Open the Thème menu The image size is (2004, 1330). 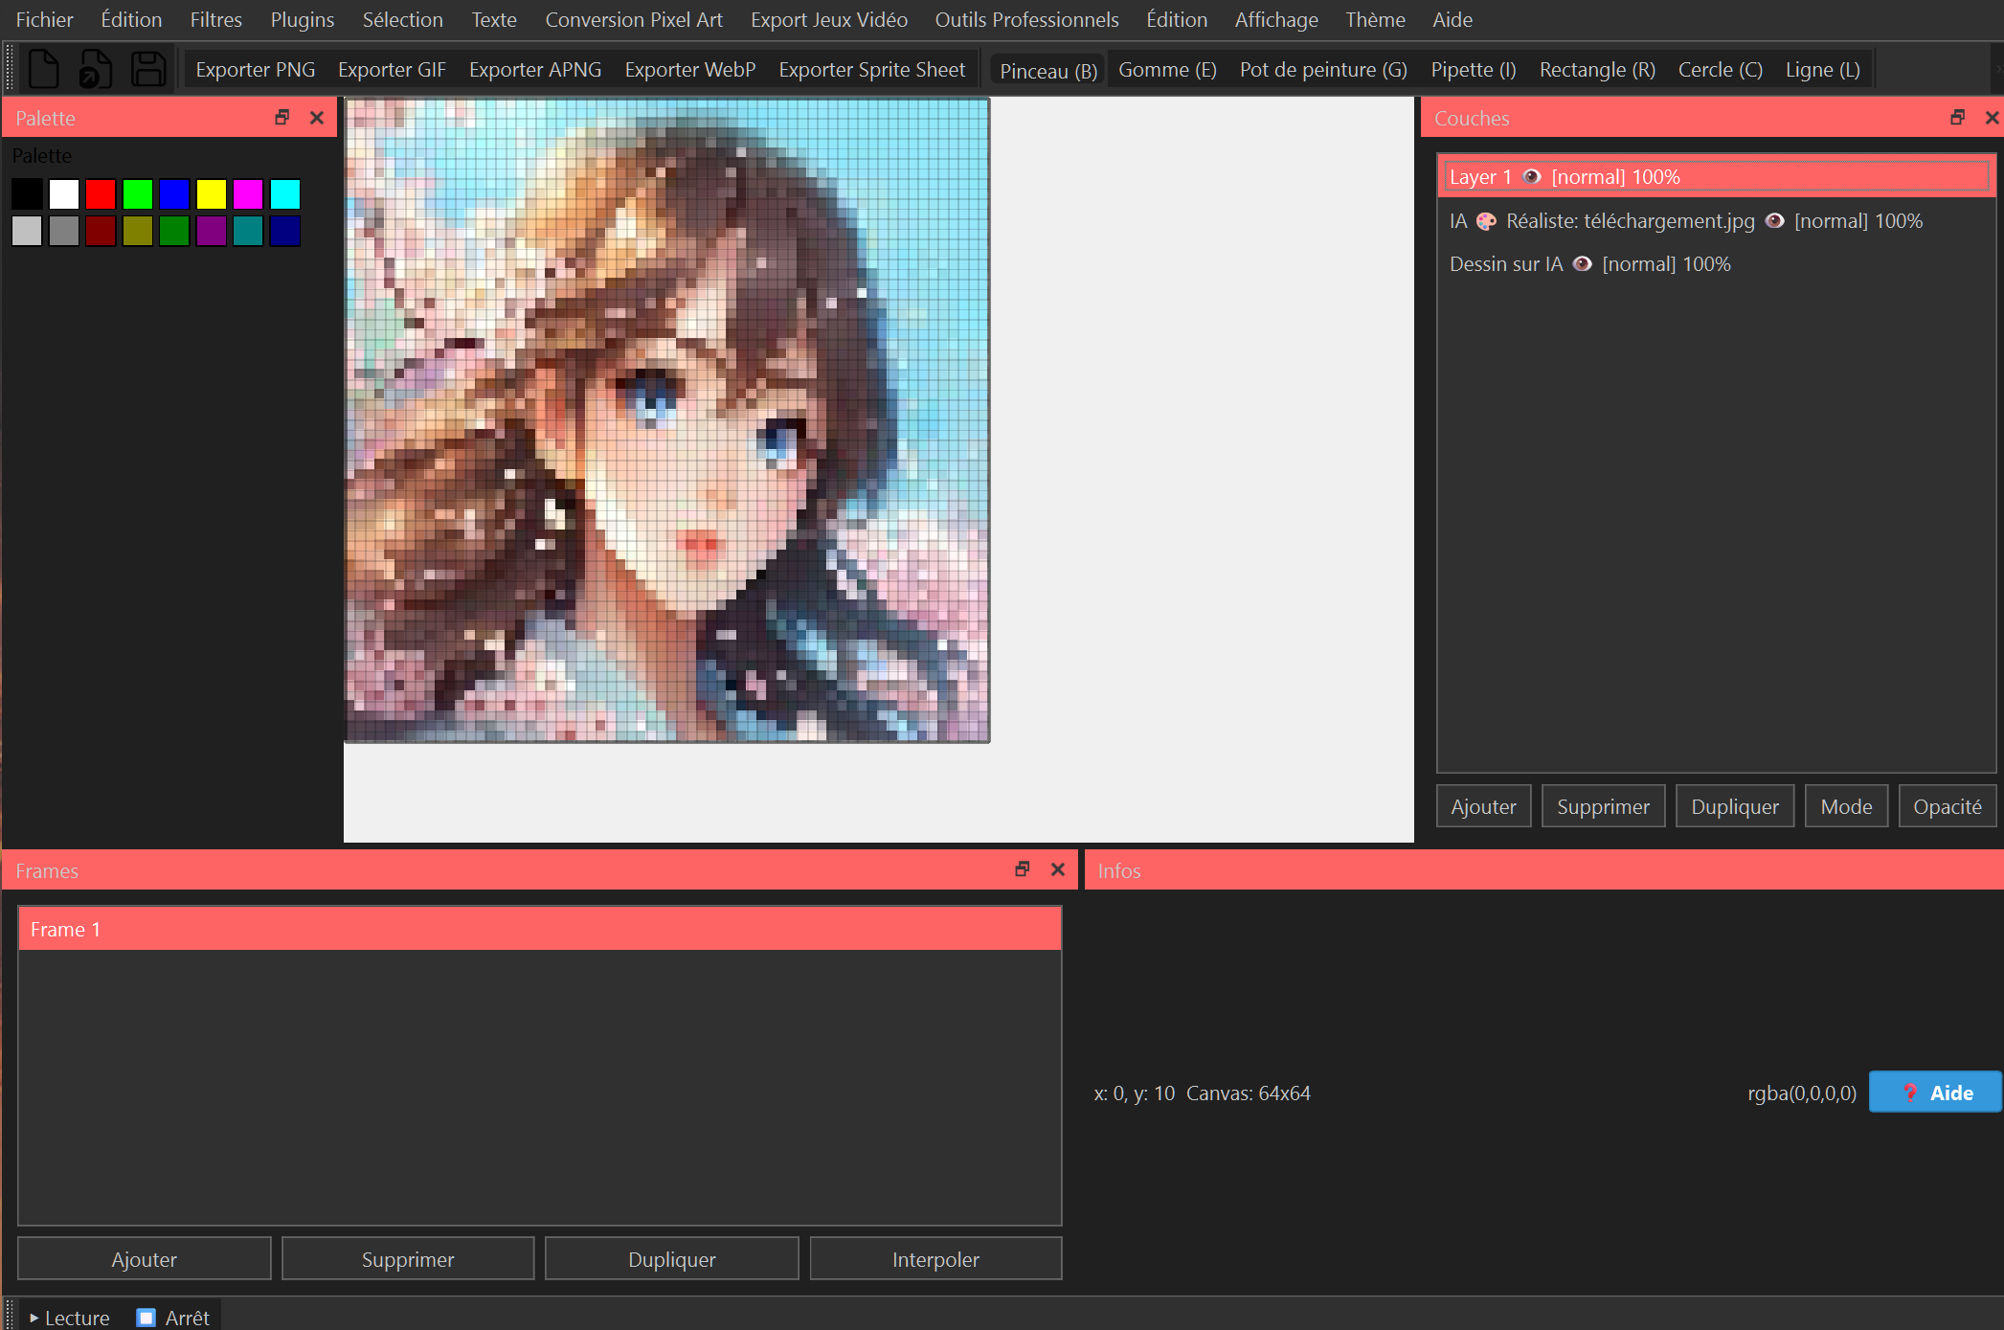pos(1375,19)
